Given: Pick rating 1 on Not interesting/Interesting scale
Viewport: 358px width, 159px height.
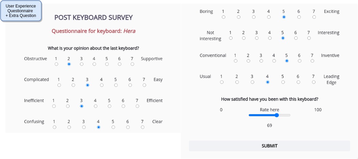Looking at the screenshot, I should [x=231, y=38].
